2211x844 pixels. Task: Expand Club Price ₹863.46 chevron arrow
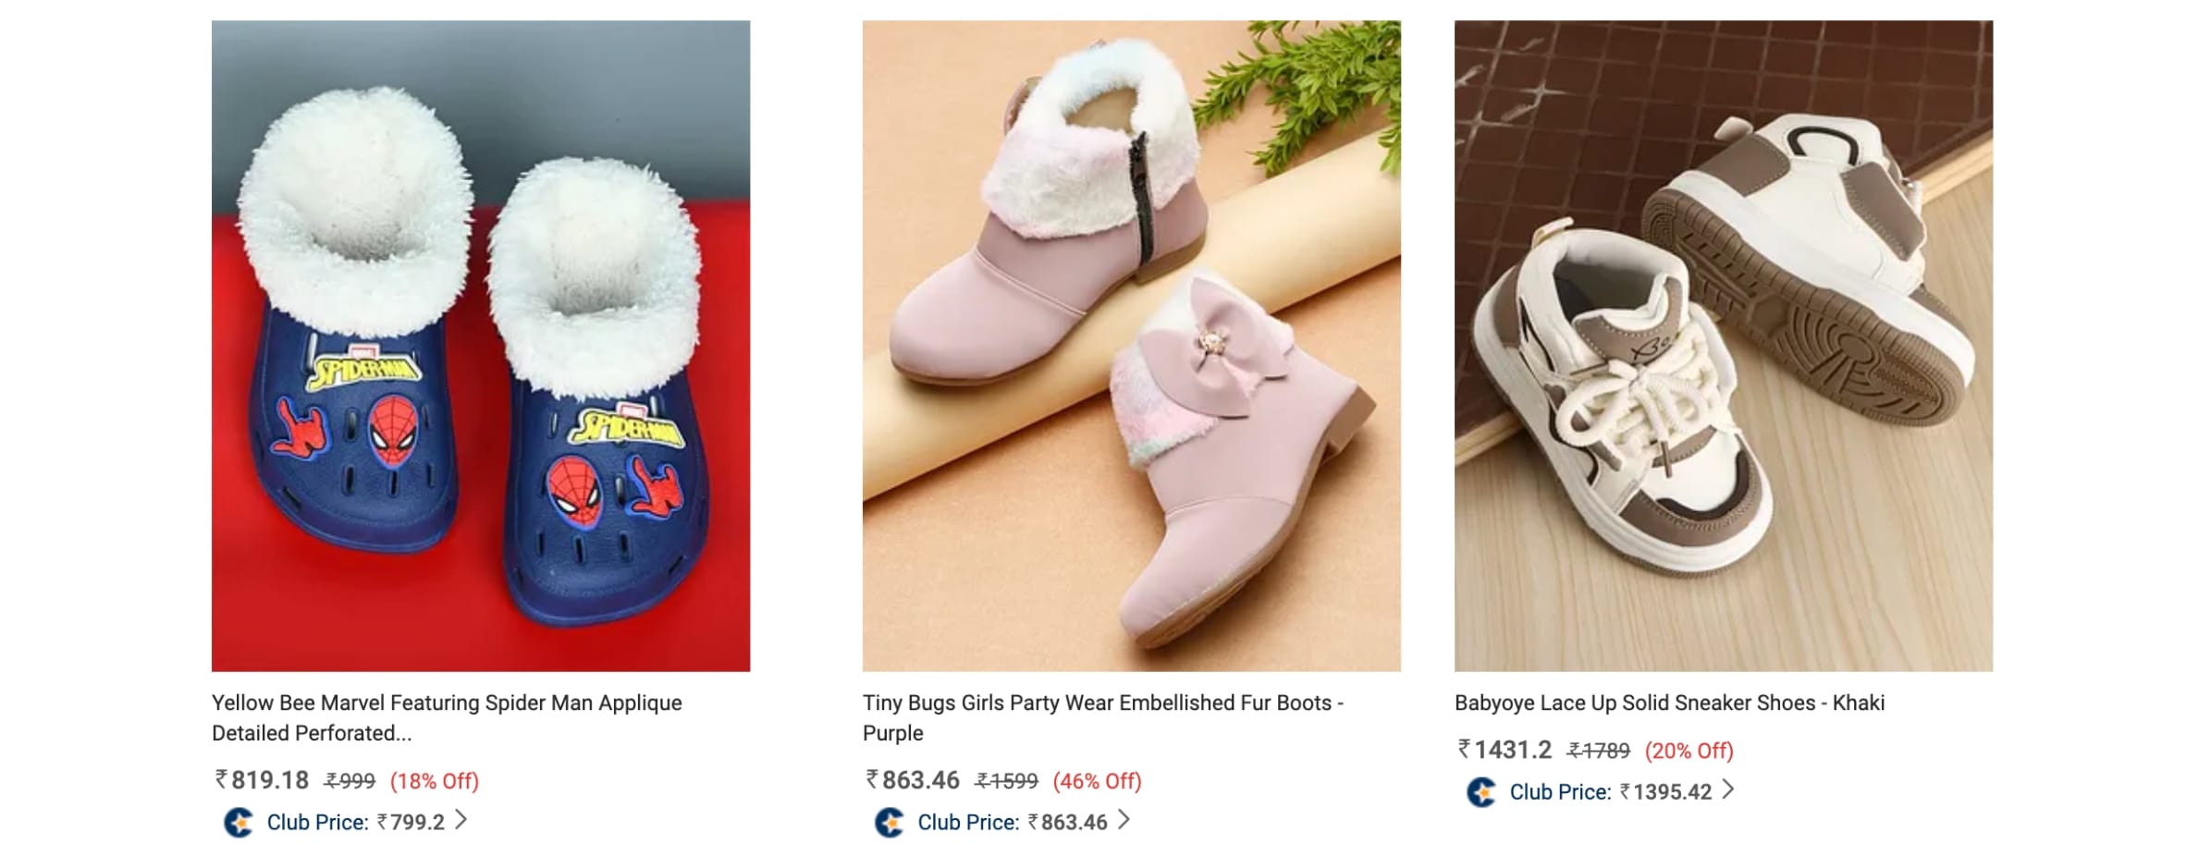[x=1124, y=820]
